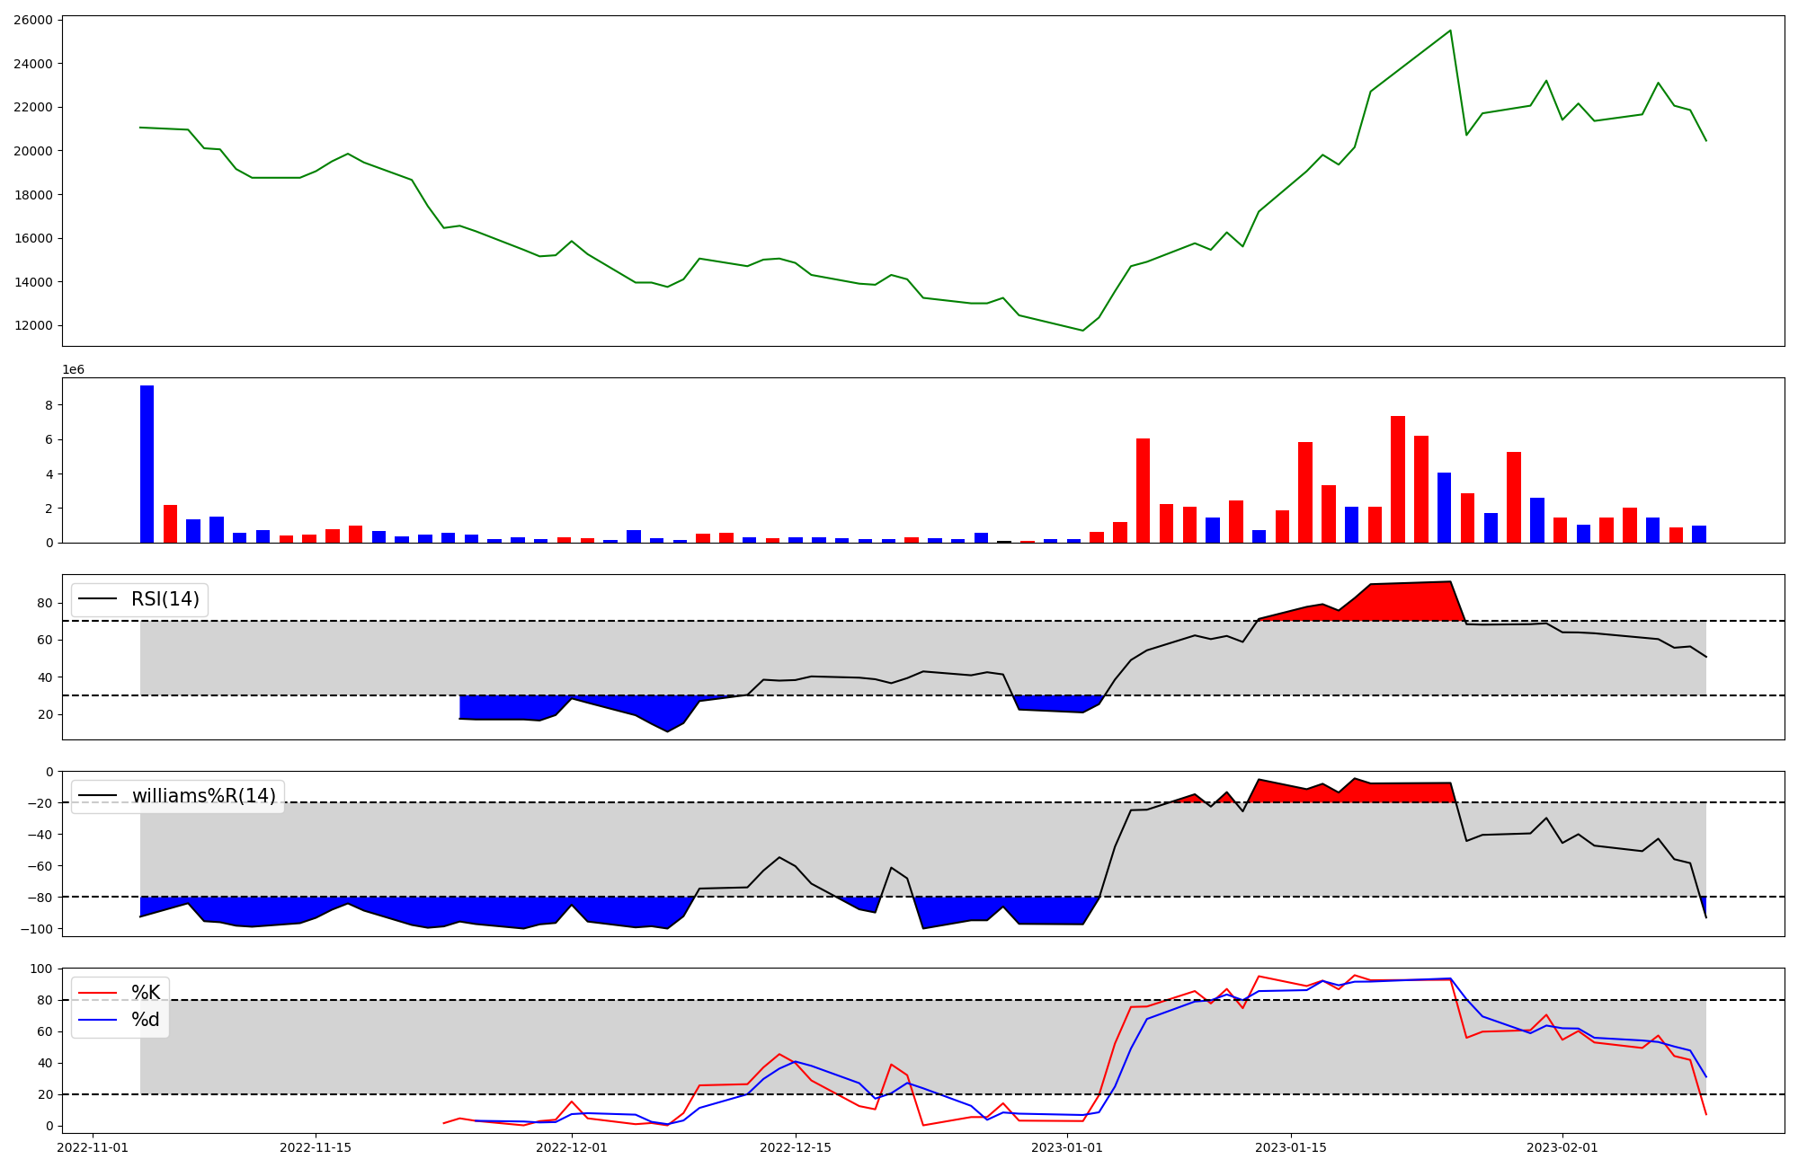Screen dimensions: 1798x1168
Task: Click the lowest point of green price line
Action: (x=1082, y=330)
